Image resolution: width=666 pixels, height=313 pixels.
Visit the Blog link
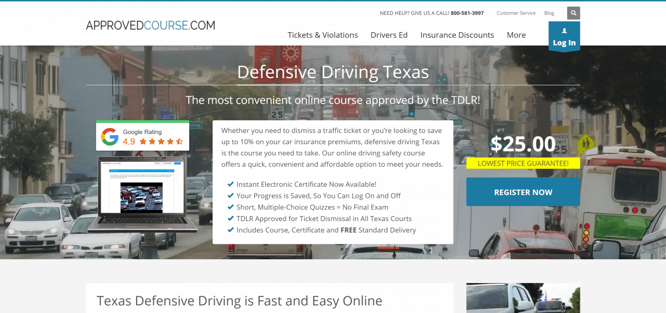coord(549,13)
